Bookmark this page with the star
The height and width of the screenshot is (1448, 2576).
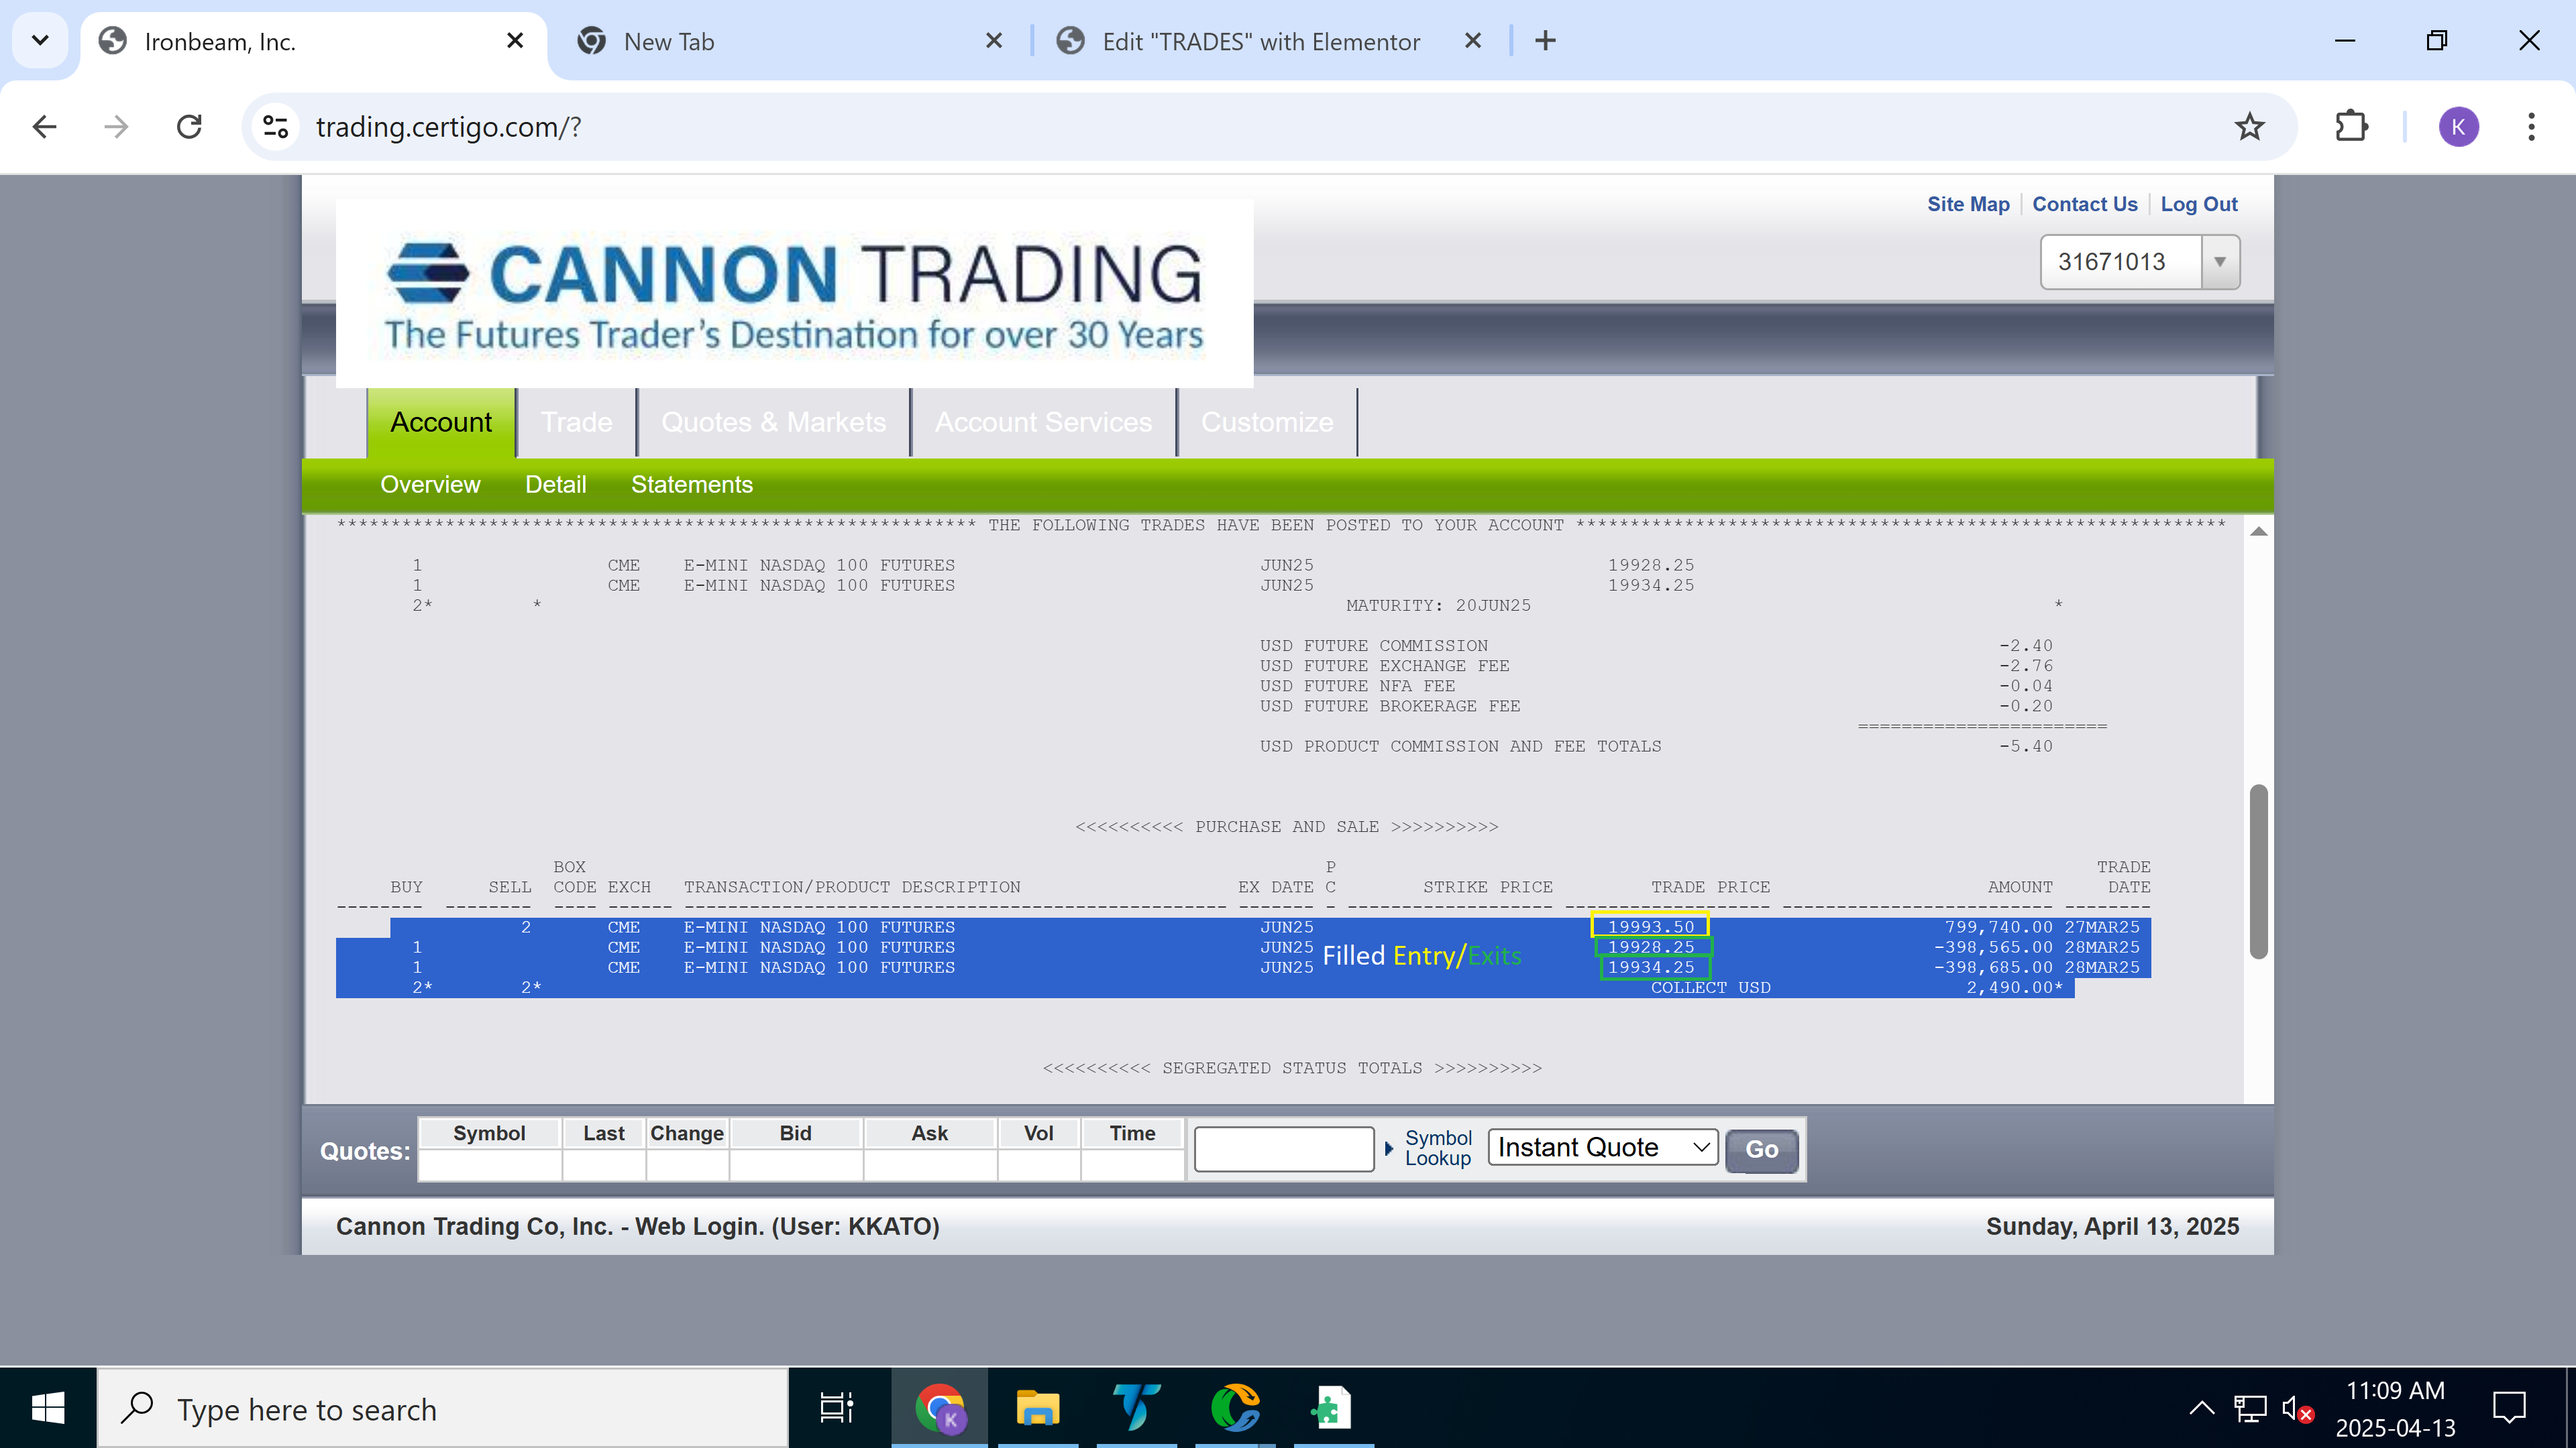tap(2249, 127)
